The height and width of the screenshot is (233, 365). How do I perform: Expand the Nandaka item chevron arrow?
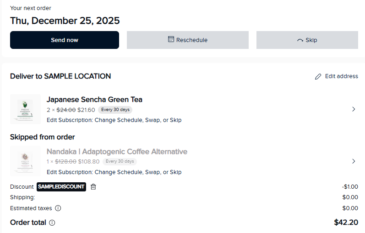coord(354,161)
